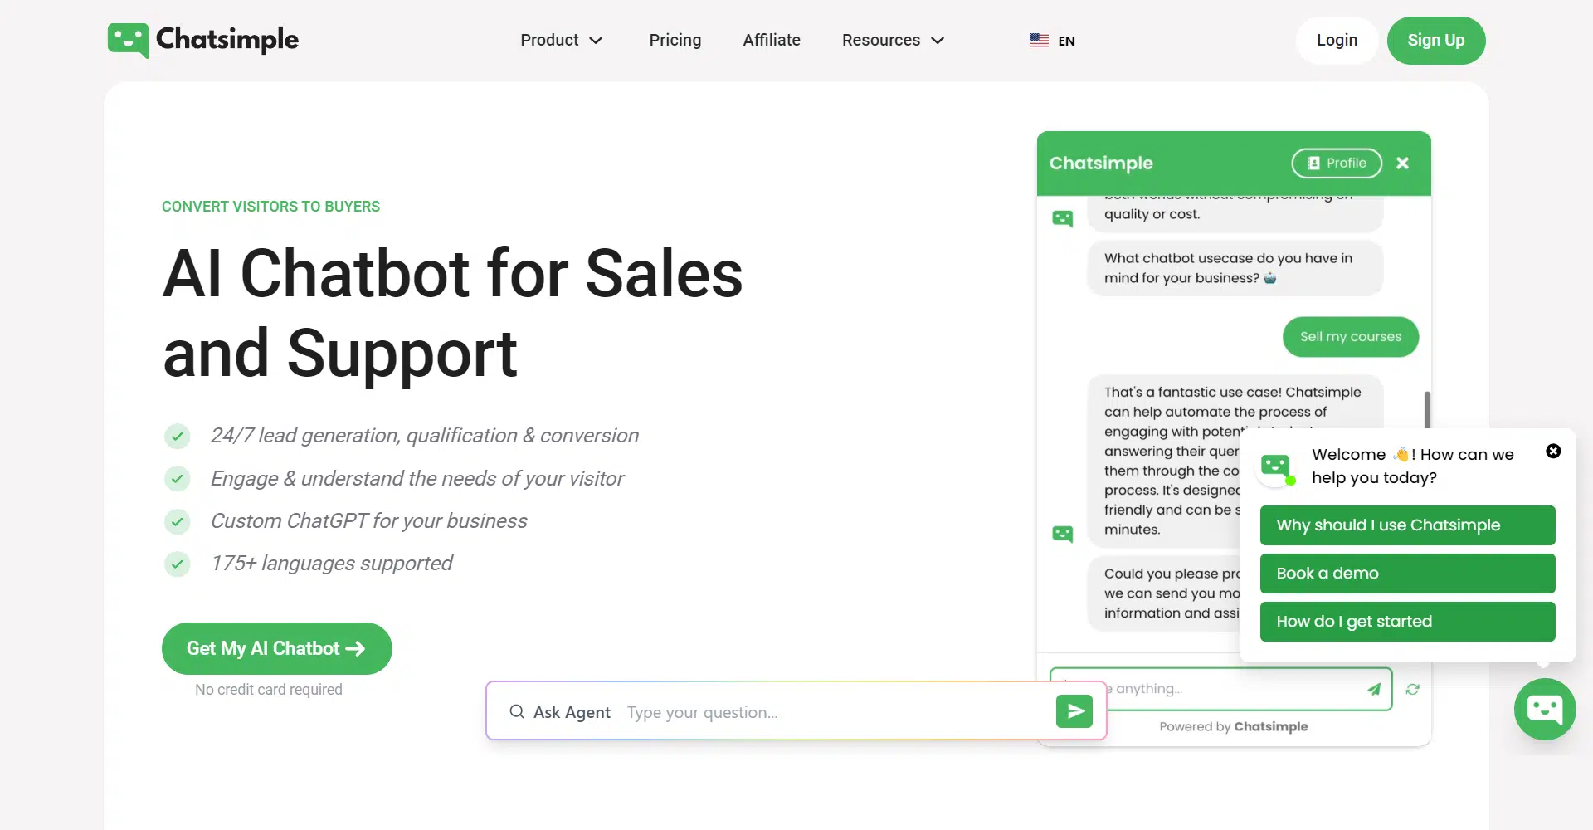Screen dimensions: 1593x830
Task: Open the floating chat launcher bubble
Action: 1544,709
